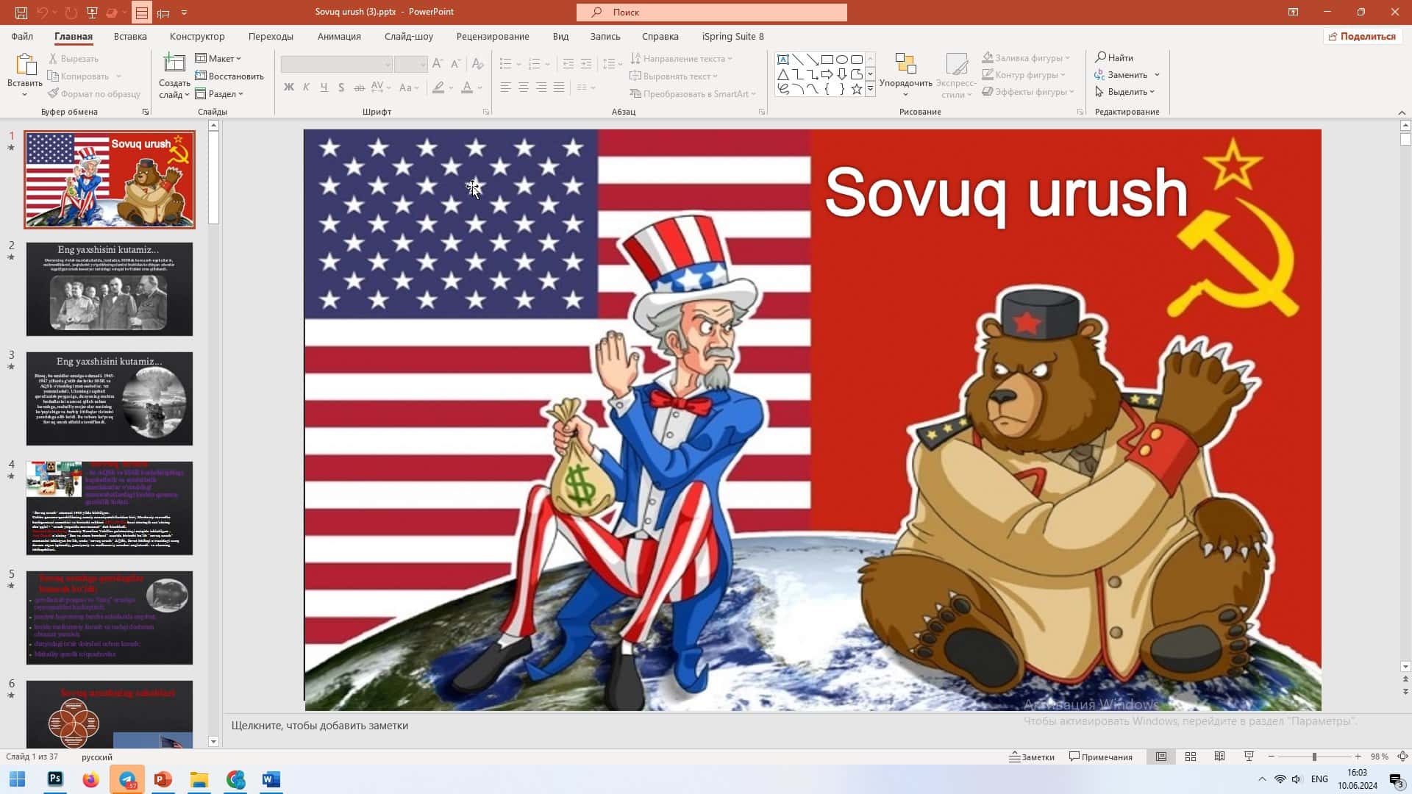Start slideshow from status bar icon
This screenshot has width=1412, height=794.
pyautogui.click(x=1249, y=757)
